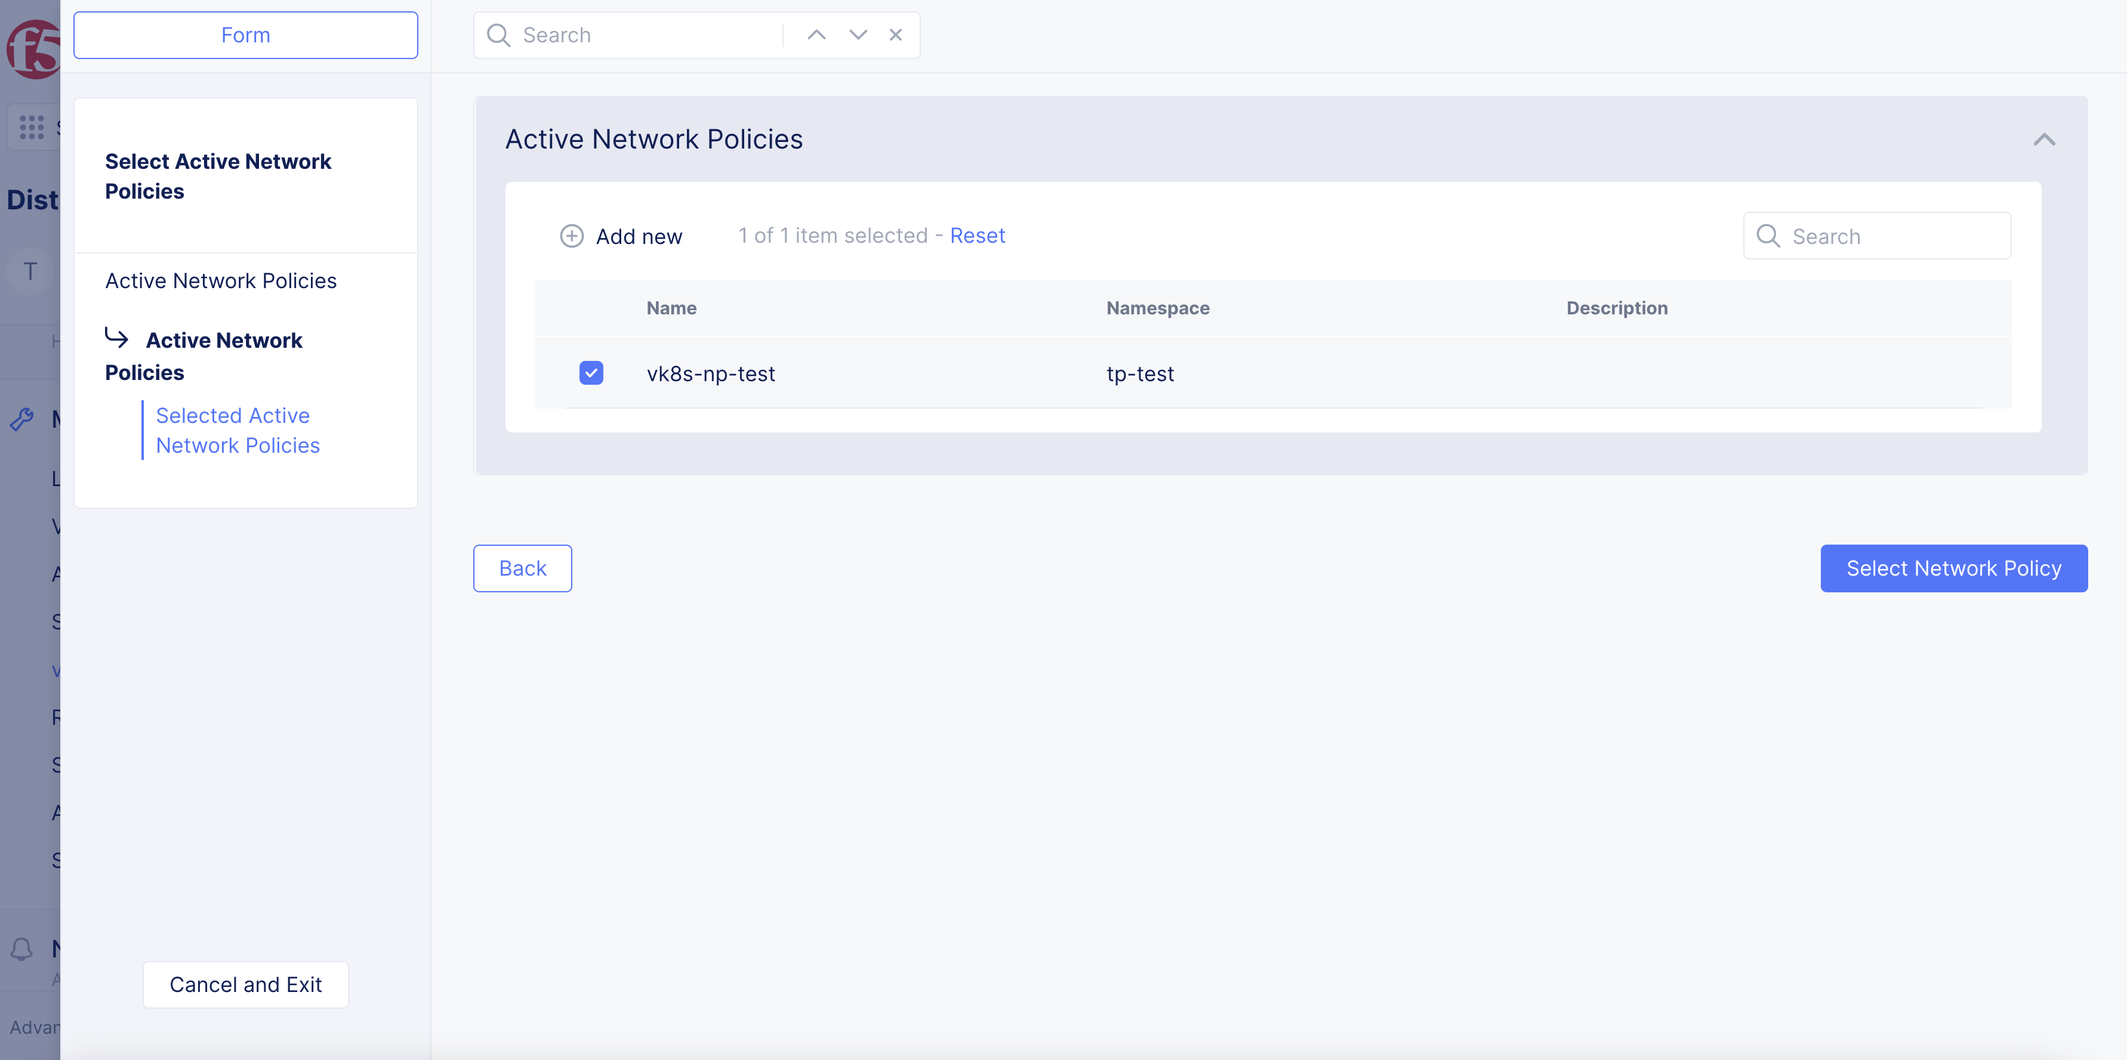Click the Select Network Policy button

click(x=1953, y=568)
